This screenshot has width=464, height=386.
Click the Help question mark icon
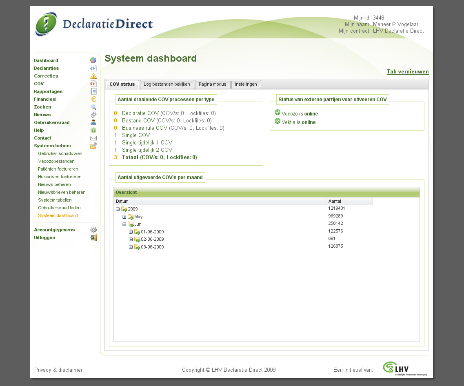[93, 130]
